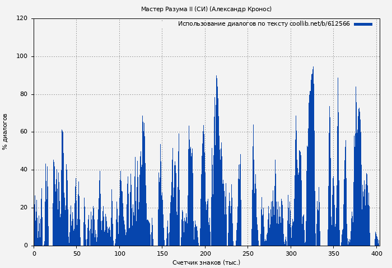Click the x-axis tick label 300

(x=291, y=253)
